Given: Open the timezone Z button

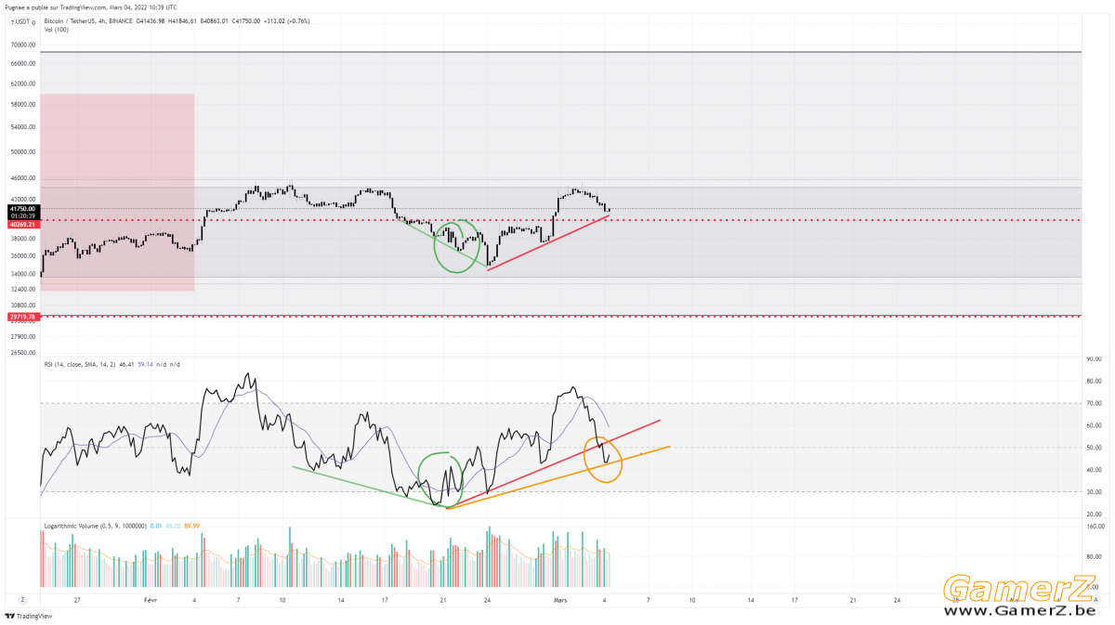Looking at the screenshot, I should click(22, 601).
